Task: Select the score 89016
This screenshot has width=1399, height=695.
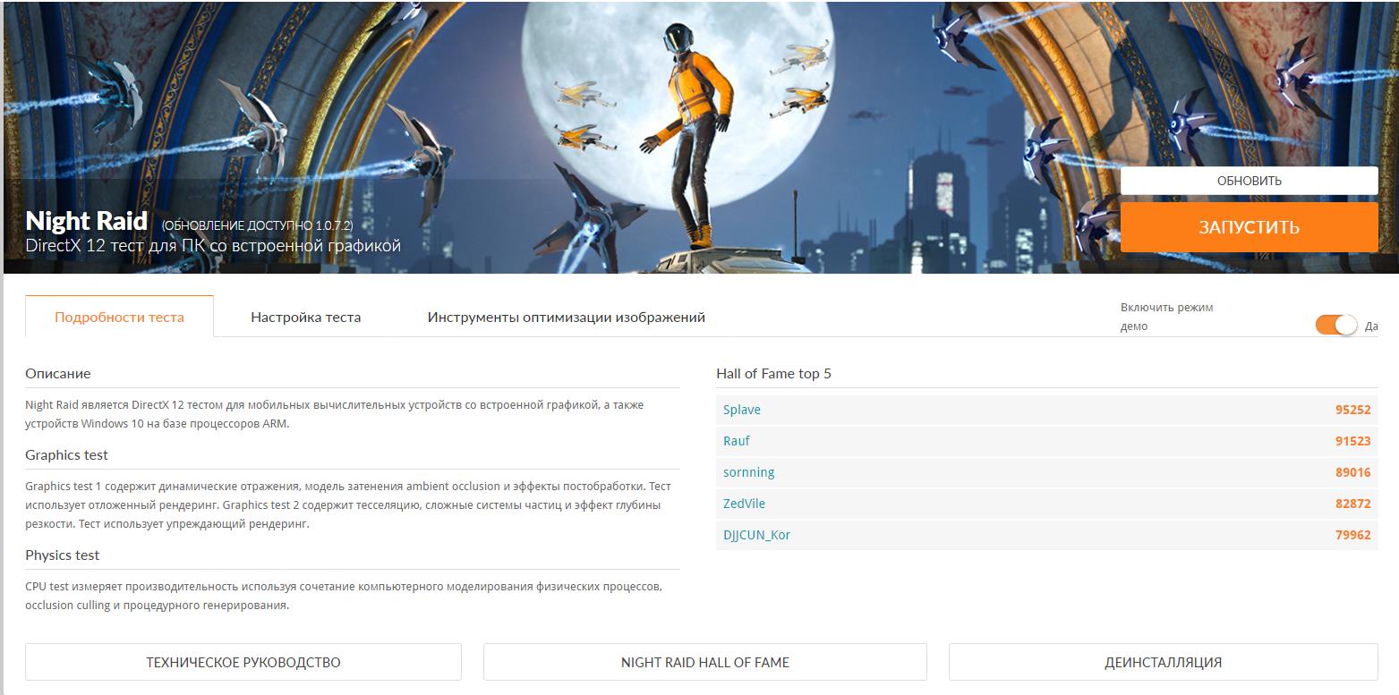Action: pos(1352,472)
